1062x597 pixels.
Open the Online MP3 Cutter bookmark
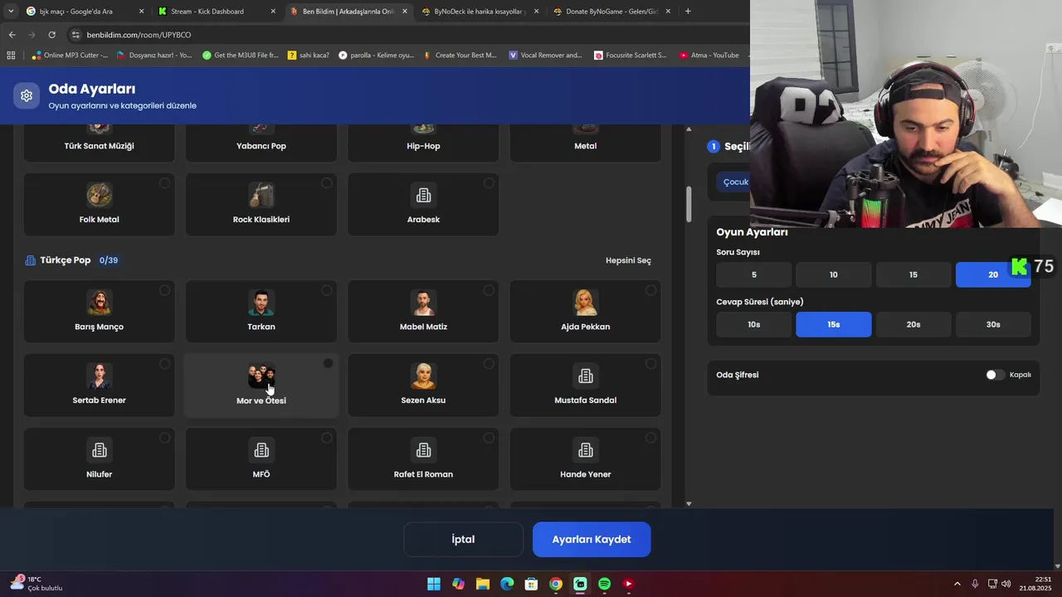70,56
